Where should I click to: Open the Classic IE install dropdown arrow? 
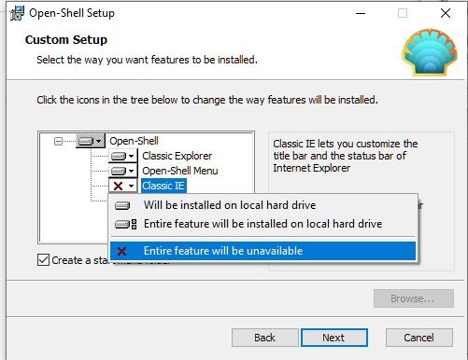click(x=132, y=186)
